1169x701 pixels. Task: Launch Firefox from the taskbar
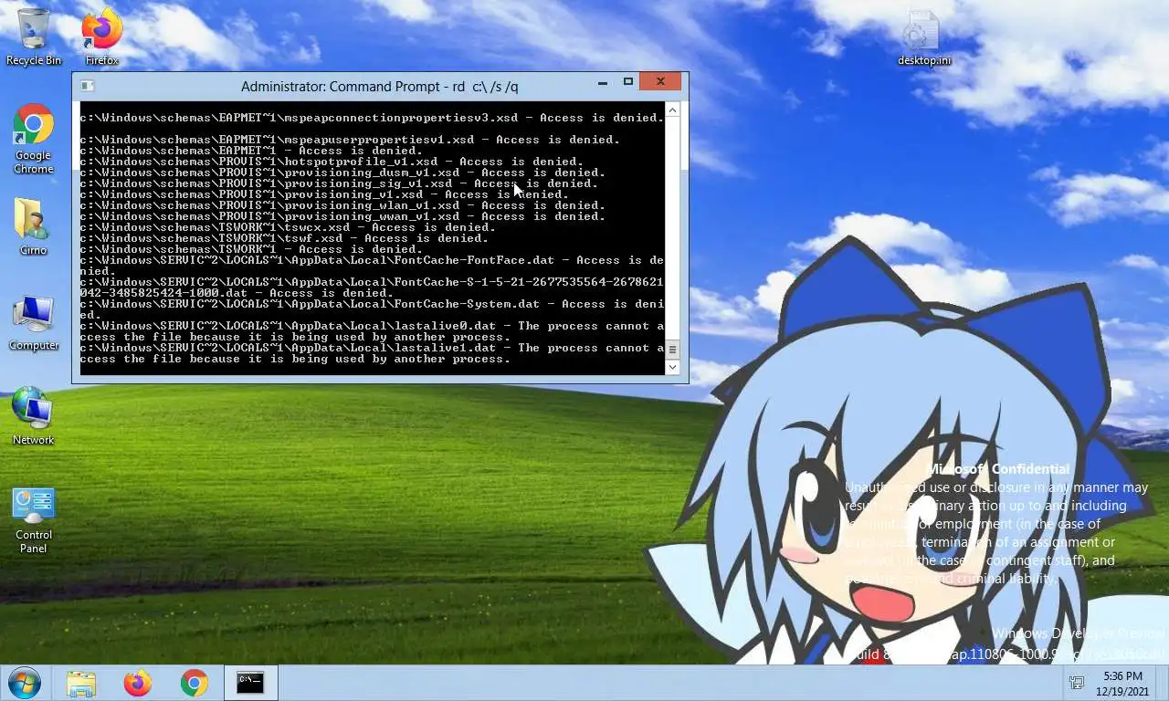[138, 683]
